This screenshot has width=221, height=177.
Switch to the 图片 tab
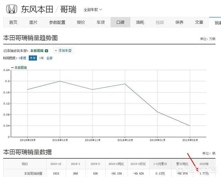coord(33,22)
